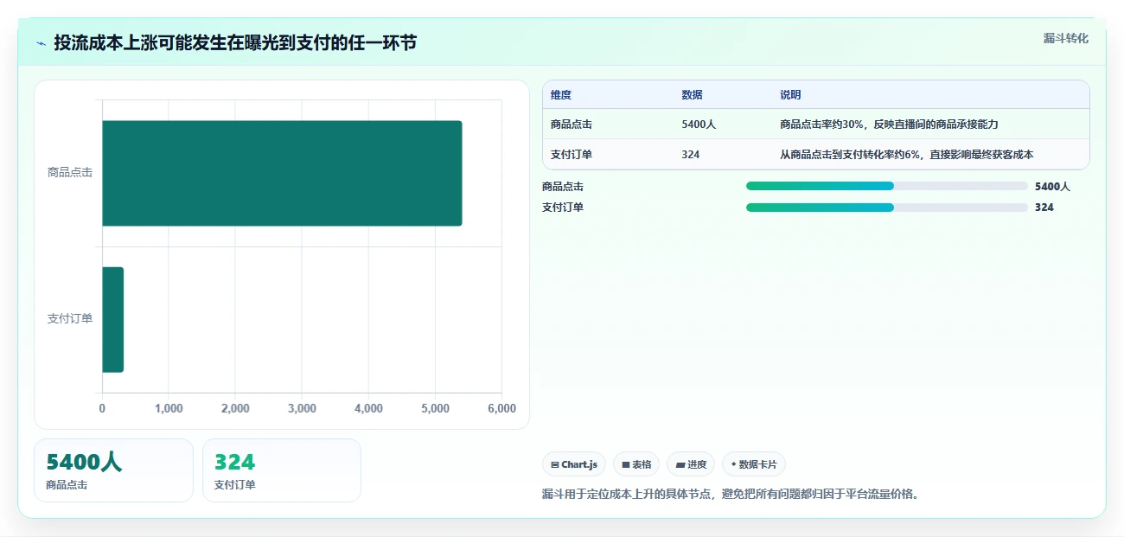Click the 商品点击 progress bar
Viewport: 1124px width, 537px height.
click(887, 186)
